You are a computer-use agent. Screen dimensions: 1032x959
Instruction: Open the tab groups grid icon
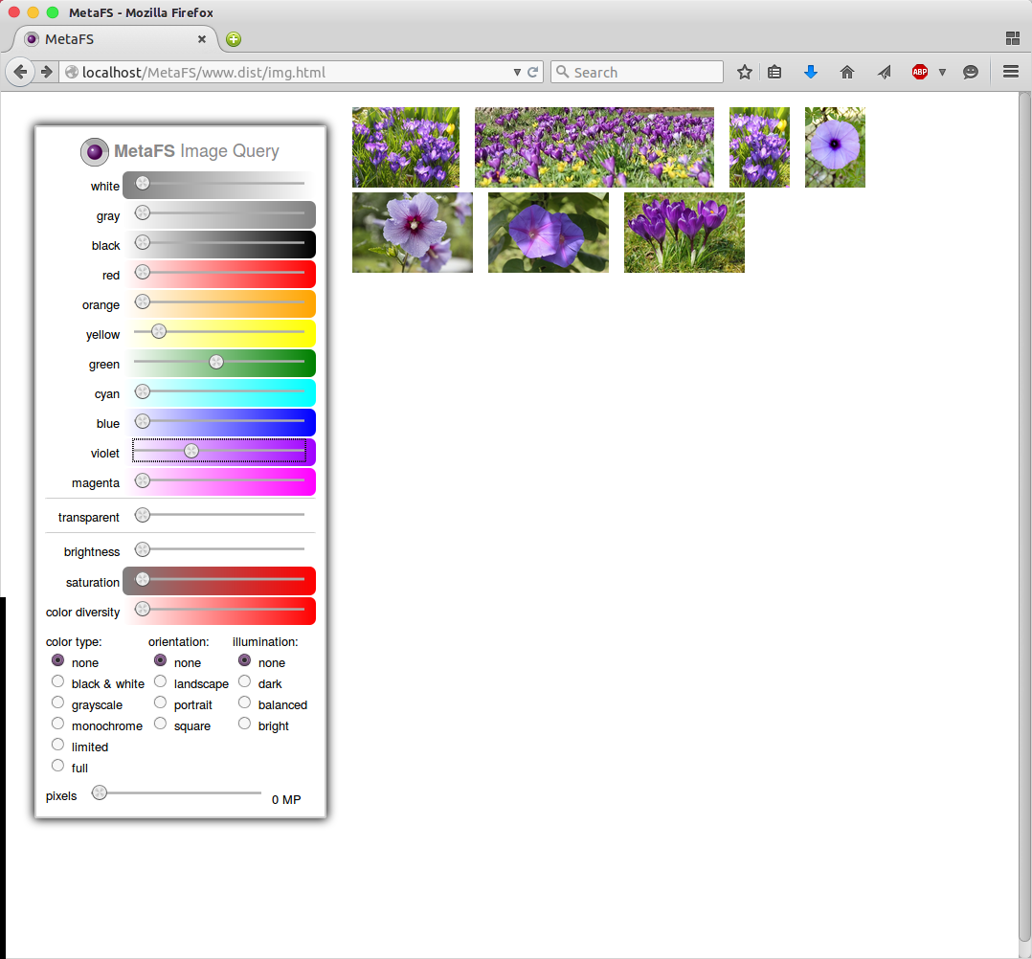[x=1013, y=38]
